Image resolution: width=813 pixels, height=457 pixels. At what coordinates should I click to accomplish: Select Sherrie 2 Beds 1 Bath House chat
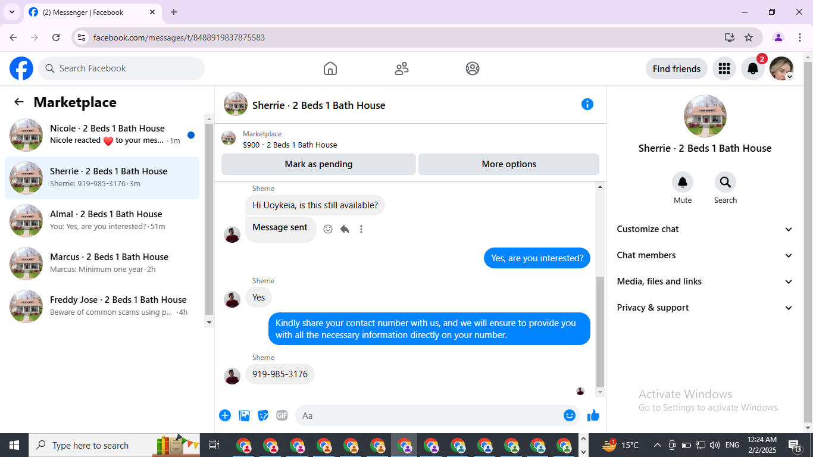point(102,178)
